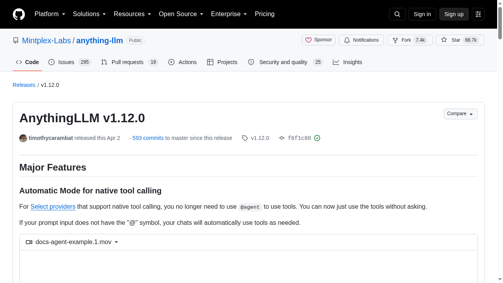Go to the GitHub homepage logo
This screenshot has height=283, width=503.
pos(19,14)
